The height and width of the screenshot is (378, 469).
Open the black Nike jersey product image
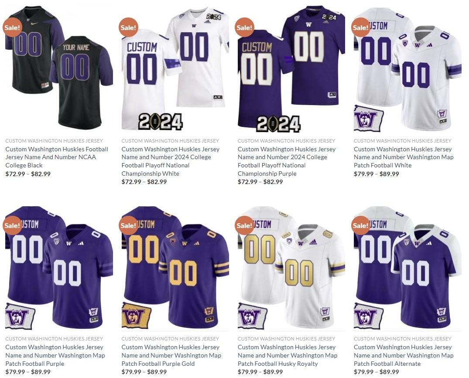59,69
